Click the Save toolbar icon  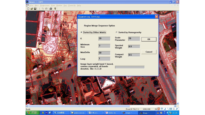click(x=35, y=9)
